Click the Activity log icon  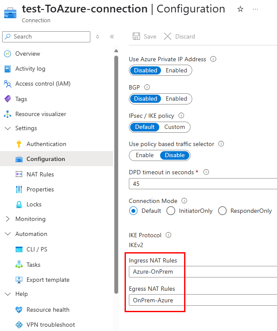pyautogui.click(x=8, y=69)
